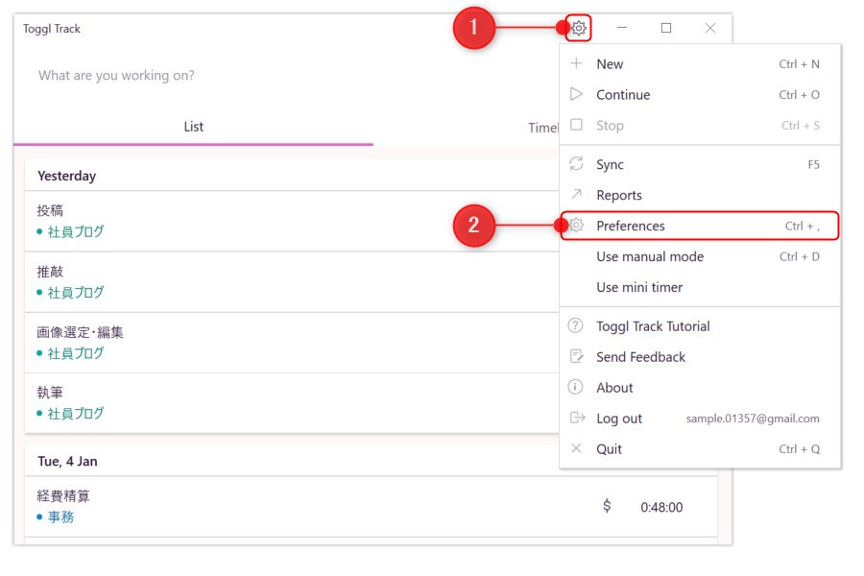Open the settings gear menu in title bar
864x576 pixels.
pyautogui.click(x=579, y=28)
